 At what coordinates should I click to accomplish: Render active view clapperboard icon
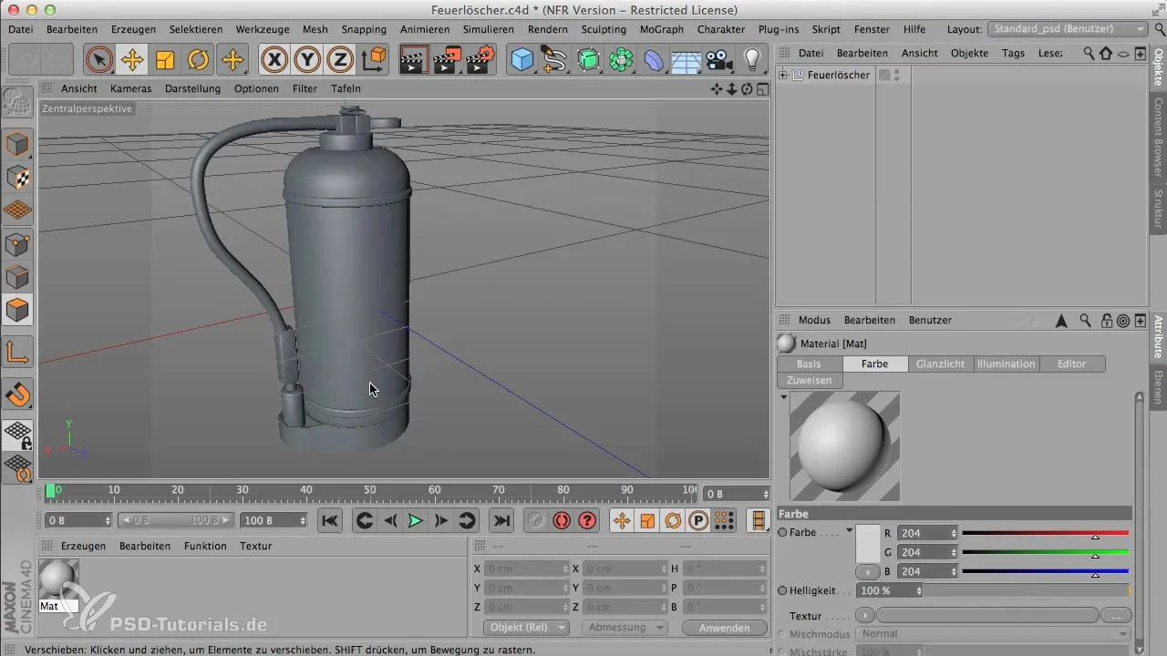tap(414, 60)
